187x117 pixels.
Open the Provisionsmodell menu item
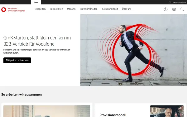[89, 9]
